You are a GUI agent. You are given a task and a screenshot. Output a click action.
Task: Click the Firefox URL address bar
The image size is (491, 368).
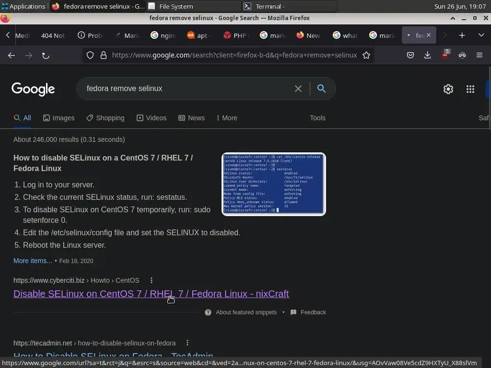coord(234,56)
